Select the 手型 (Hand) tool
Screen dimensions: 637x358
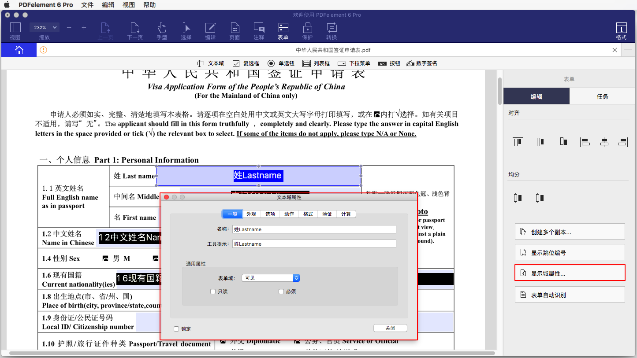click(162, 31)
